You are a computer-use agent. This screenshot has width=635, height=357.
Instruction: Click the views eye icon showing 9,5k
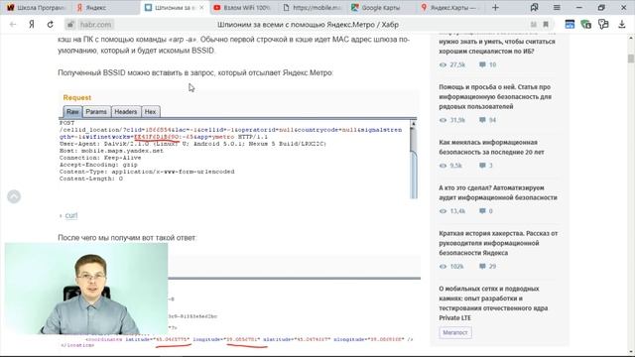444,166
